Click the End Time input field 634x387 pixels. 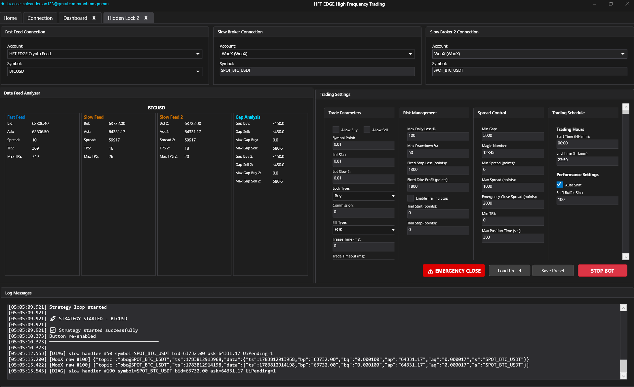587,160
